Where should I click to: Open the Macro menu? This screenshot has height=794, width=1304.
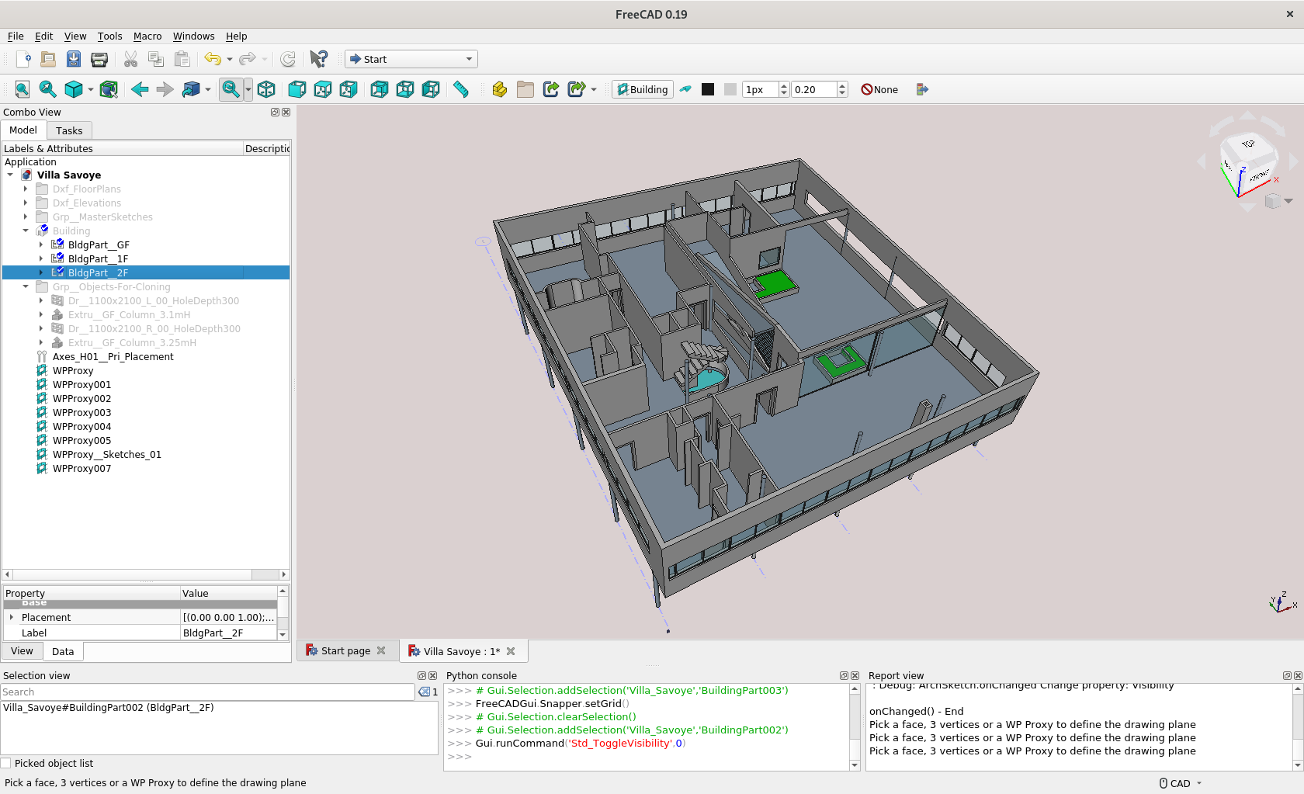pyautogui.click(x=147, y=36)
